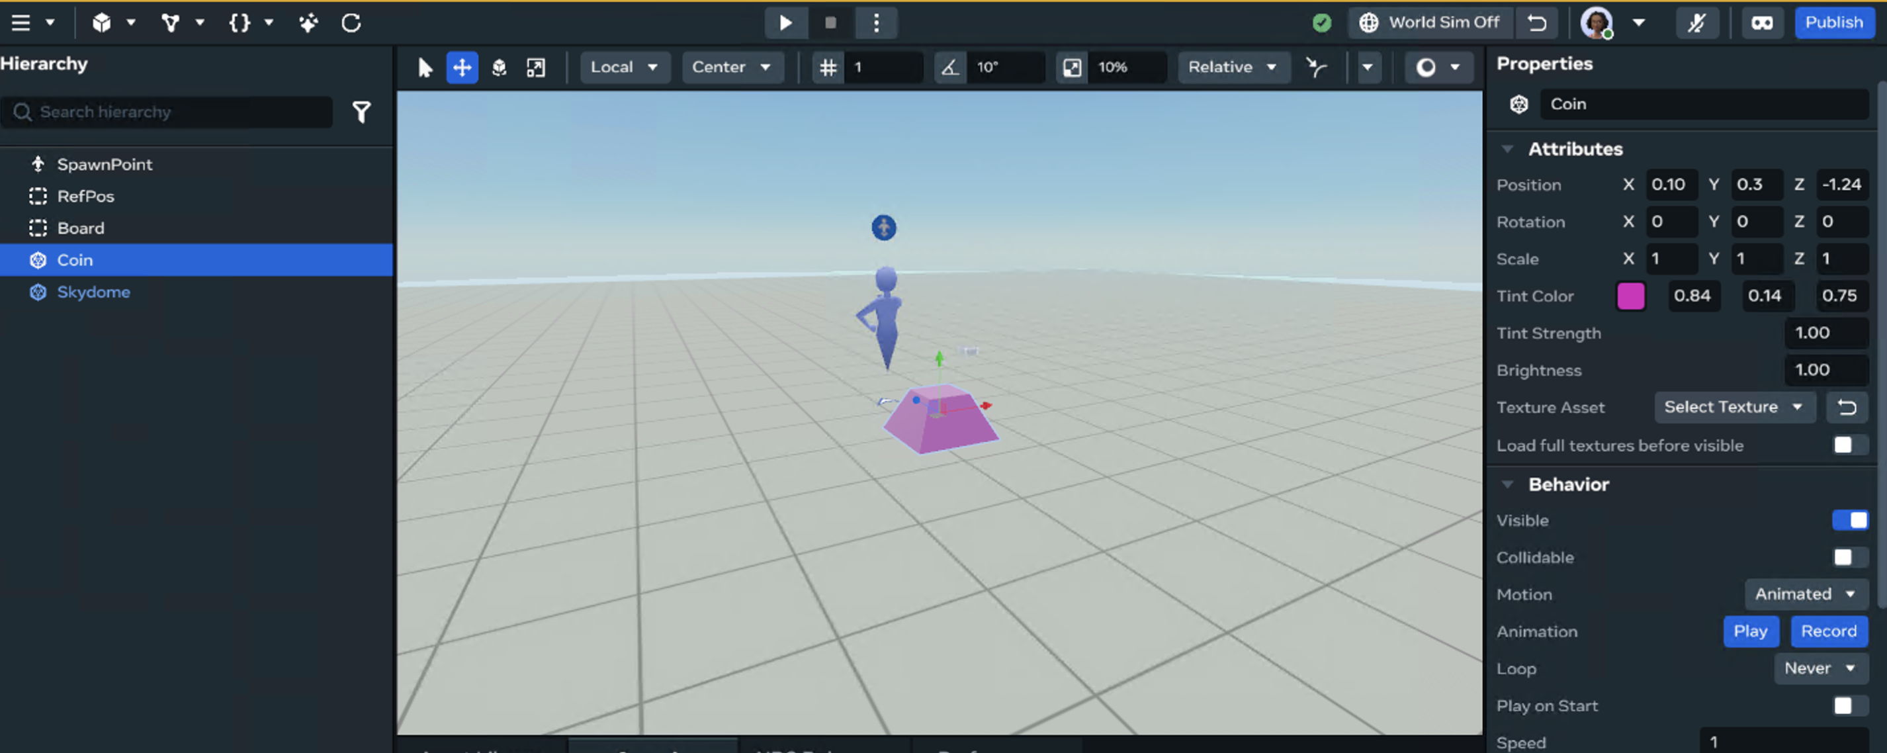Open the VR headset preview icon

tap(1762, 22)
